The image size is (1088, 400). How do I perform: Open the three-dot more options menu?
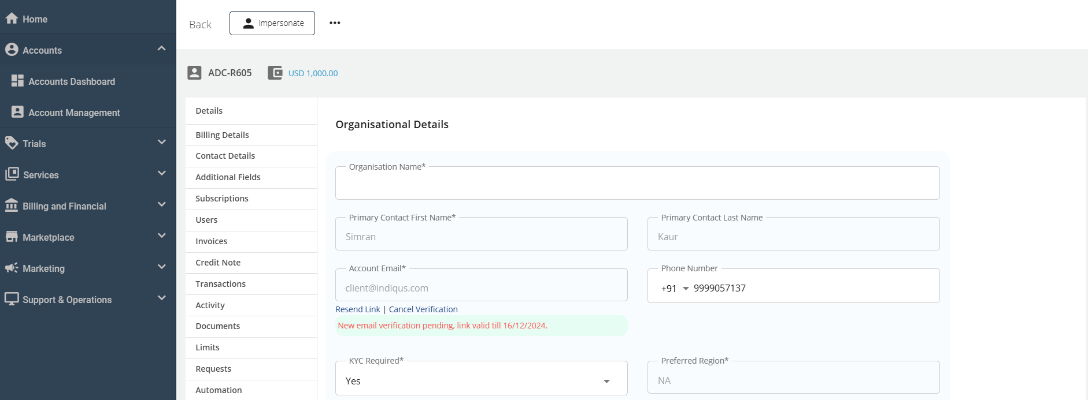point(335,23)
